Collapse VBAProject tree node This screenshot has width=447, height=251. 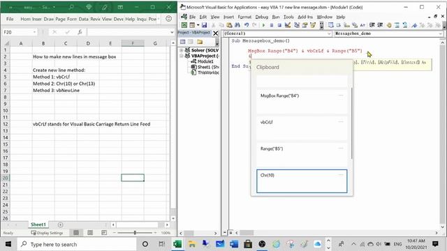click(x=182, y=56)
